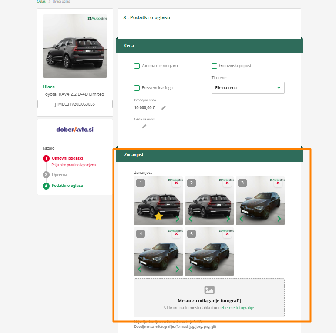Select exterior photo thumbnail number 1

(x=158, y=201)
